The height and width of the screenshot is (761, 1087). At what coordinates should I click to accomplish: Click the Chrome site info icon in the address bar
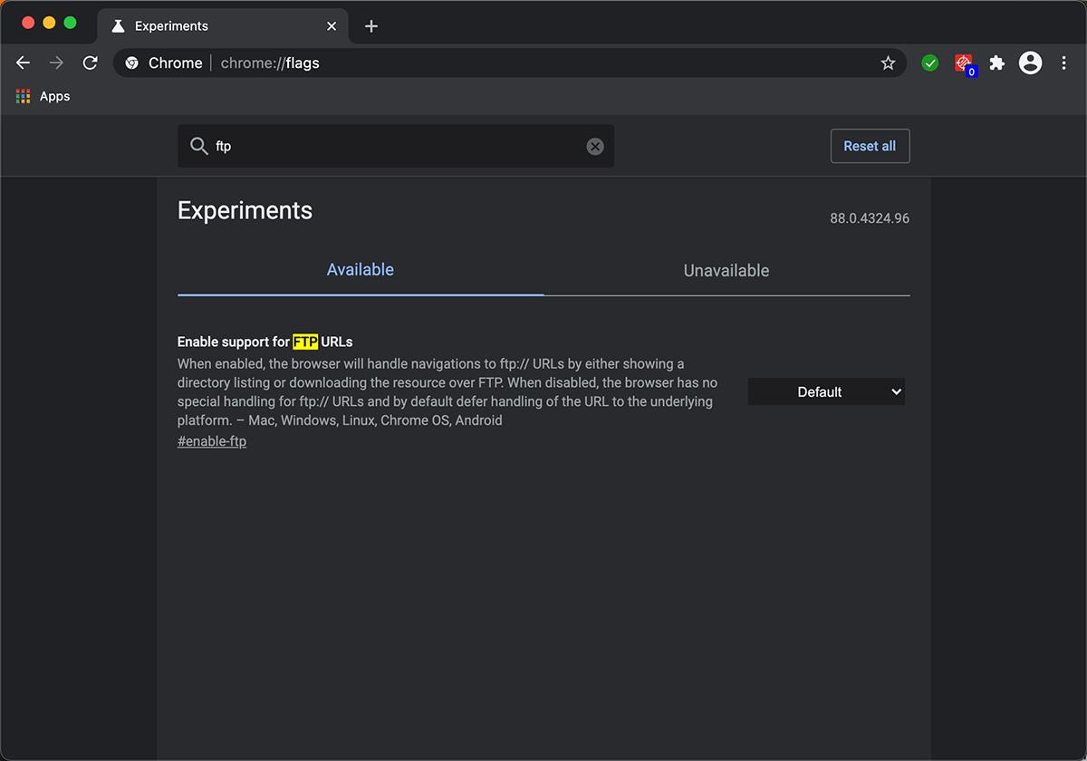click(132, 63)
